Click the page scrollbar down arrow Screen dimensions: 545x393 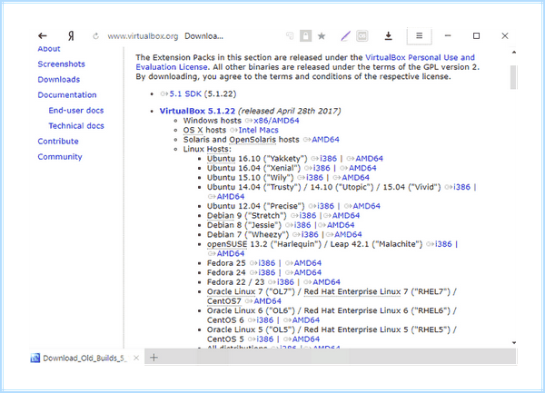[514, 343]
